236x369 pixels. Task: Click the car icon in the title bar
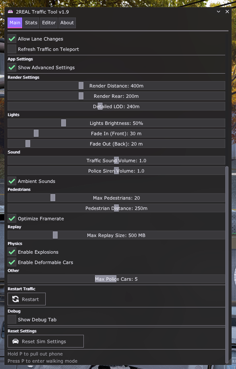point(11,12)
